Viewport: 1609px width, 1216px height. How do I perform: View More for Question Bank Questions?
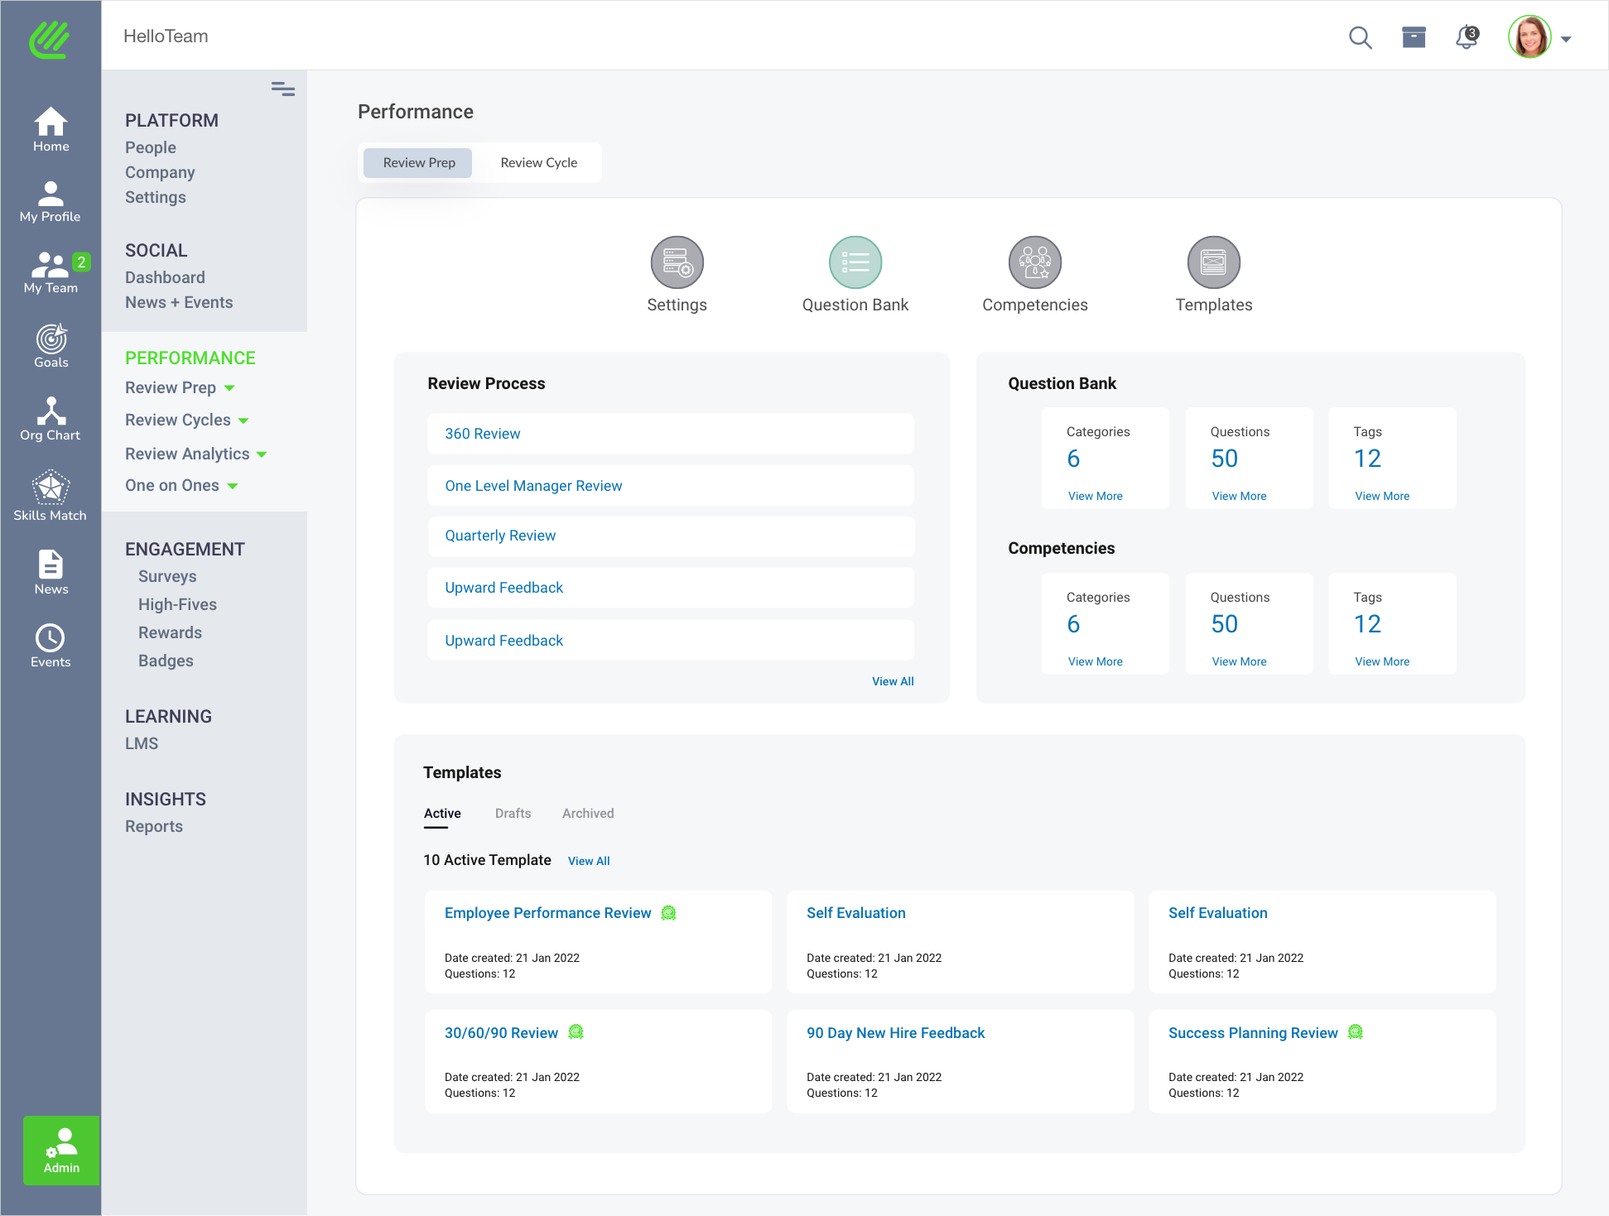(1239, 496)
